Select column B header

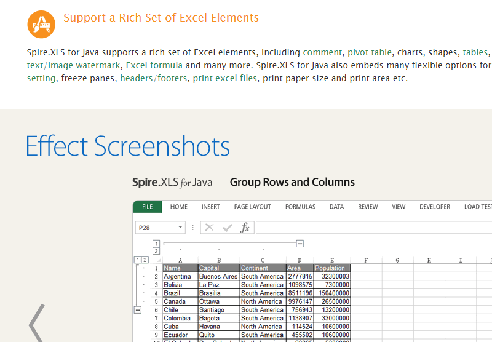click(x=219, y=260)
